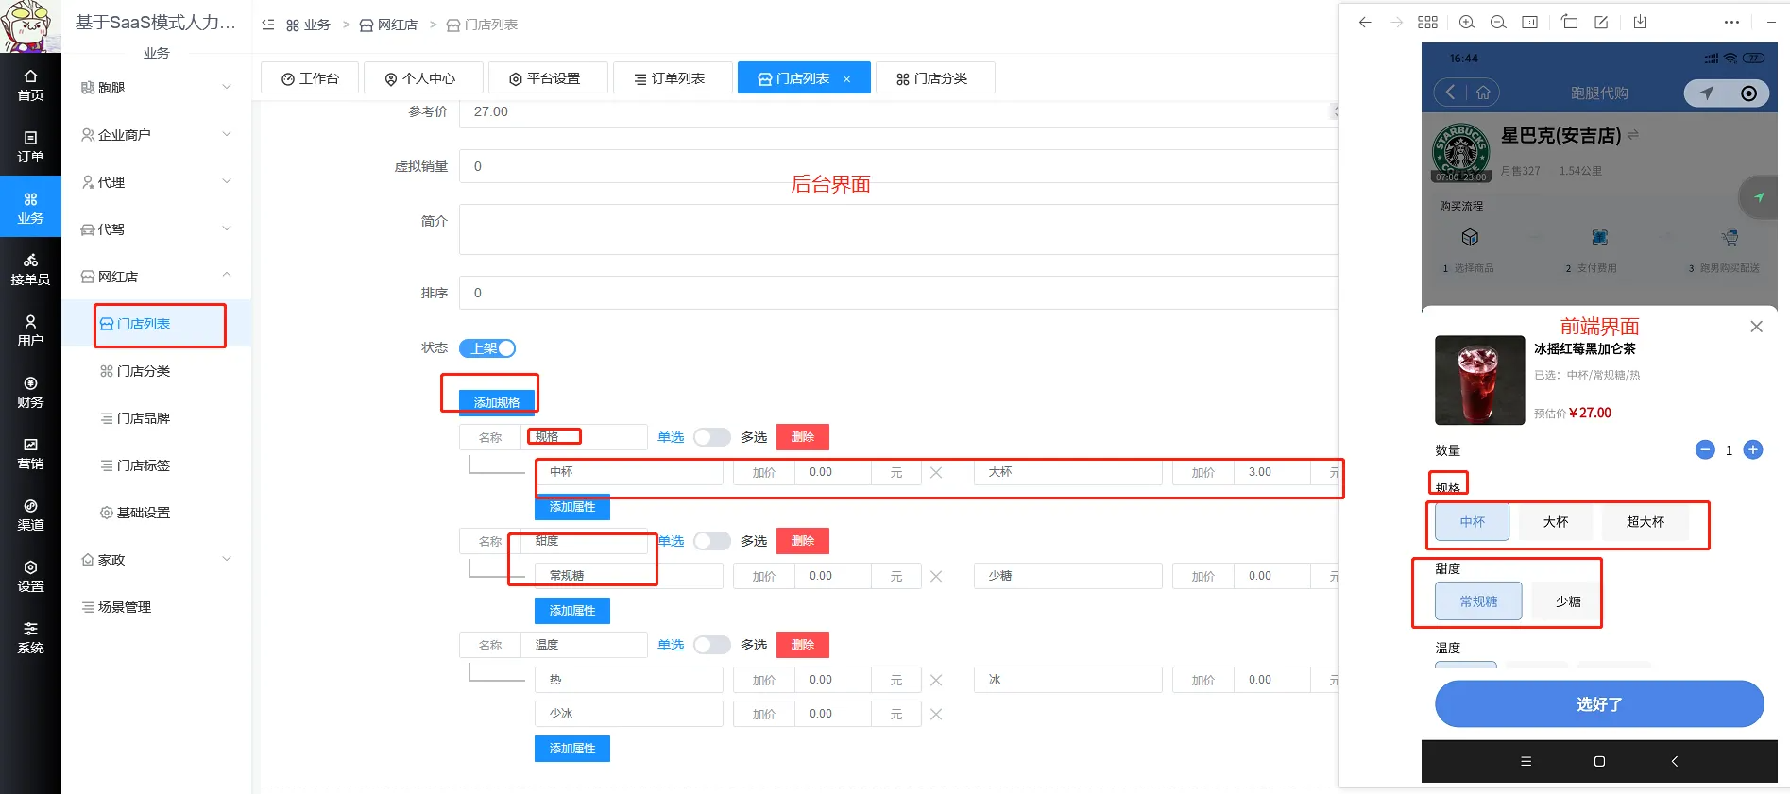The image size is (1790, 794).
Task: Toggle the 上架 status switch
Action: point(487,348)
